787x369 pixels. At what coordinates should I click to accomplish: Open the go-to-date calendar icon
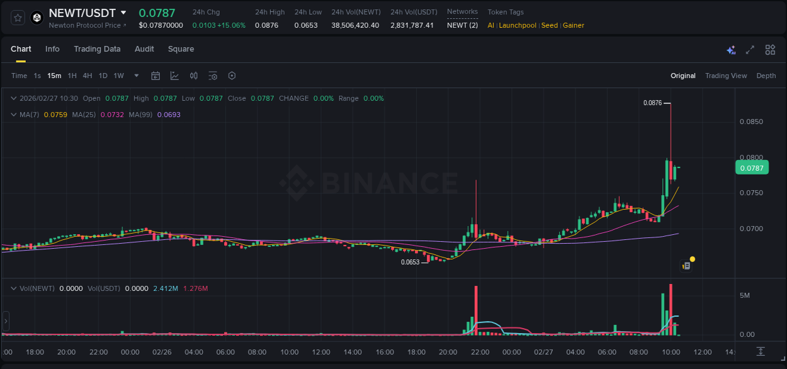pyautogui.click(x=156, y=76)
